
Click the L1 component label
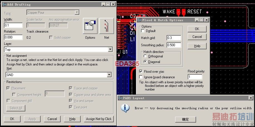click(133, 39)
